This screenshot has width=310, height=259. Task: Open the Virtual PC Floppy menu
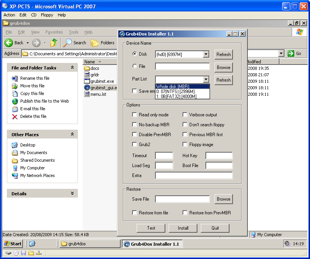[x=47, y=15]
